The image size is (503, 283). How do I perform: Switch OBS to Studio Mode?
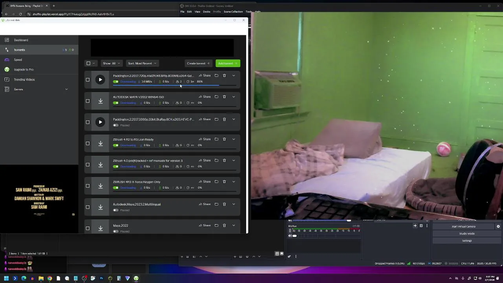pos(467,233)
